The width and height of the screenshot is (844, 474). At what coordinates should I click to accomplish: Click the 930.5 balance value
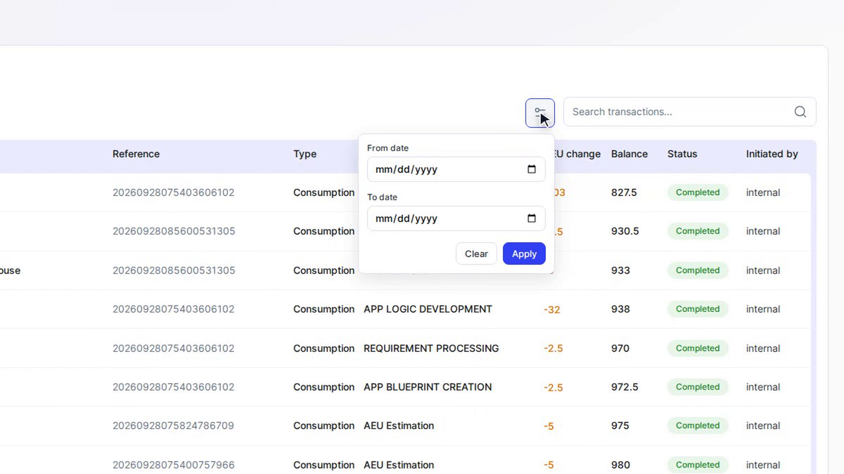(625, 231)
